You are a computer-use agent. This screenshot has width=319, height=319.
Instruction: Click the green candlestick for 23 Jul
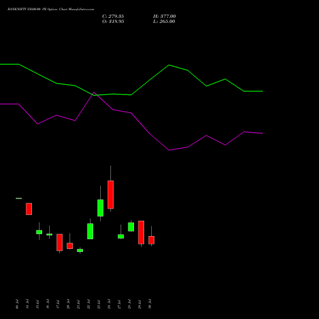point(100,208)
